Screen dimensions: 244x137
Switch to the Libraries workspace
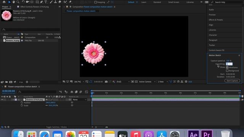[190, 2]
